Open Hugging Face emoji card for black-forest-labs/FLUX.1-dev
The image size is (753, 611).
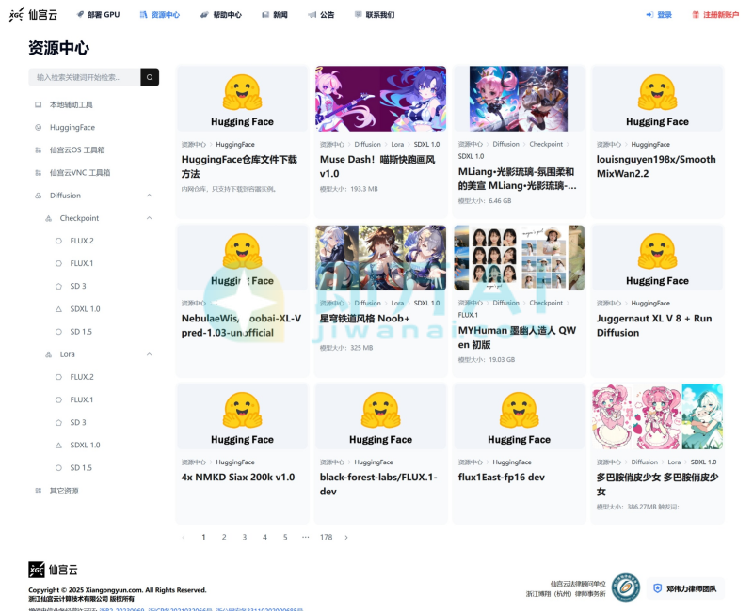coord(380,415)
